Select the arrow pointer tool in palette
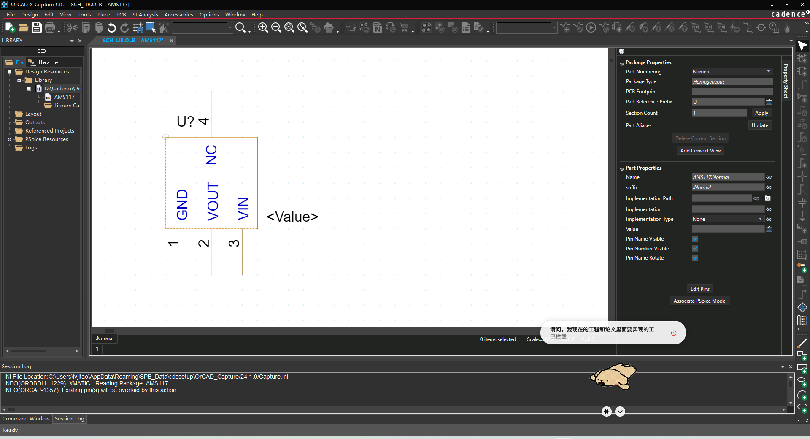Viewport: 810px width, 439px height. [802, 46]
